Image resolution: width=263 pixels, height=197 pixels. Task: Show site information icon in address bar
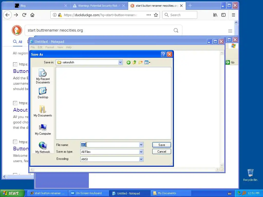55,15
